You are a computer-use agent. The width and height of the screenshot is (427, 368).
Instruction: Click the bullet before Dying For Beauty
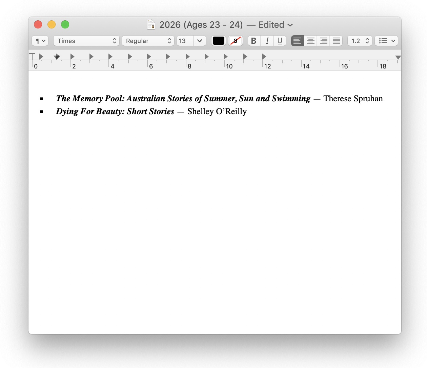(x=42, y=111)
